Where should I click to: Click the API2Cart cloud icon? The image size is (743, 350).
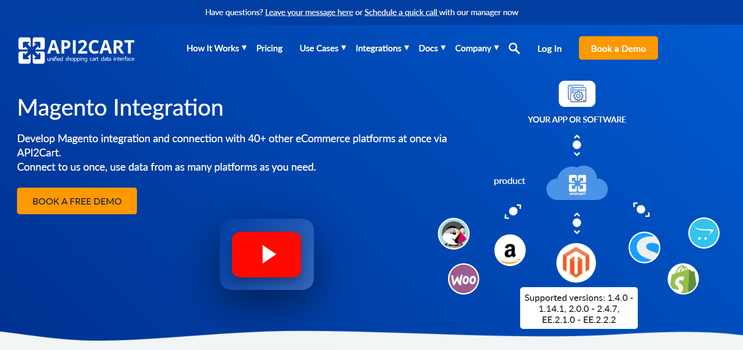click(577, 183)
